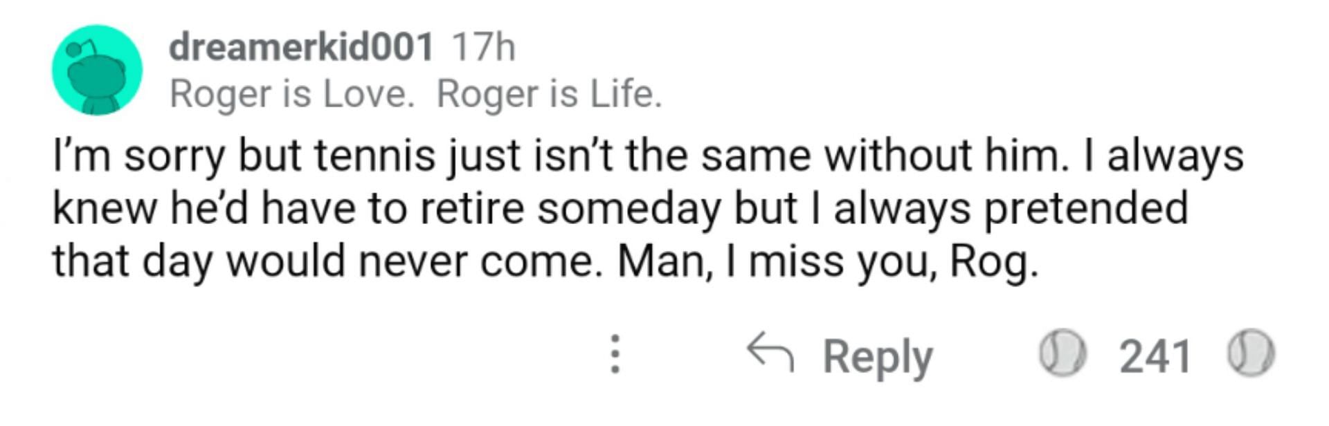The image size is (1329, 426).
Task: Click "Rog." at the comment's end
Action: pyautogui.click(x=994, y=262)
